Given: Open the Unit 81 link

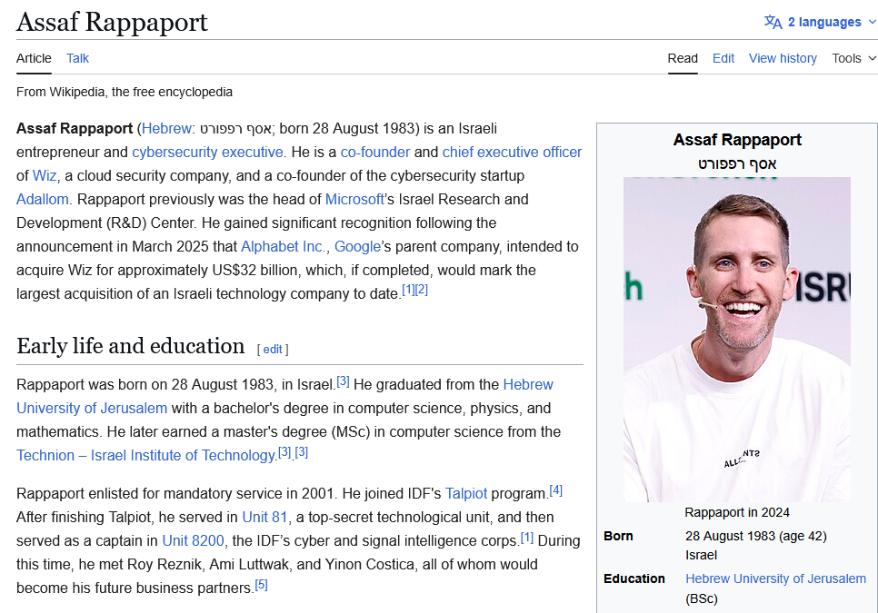Looking at the screenshot, I should click(x=264, y=518).
